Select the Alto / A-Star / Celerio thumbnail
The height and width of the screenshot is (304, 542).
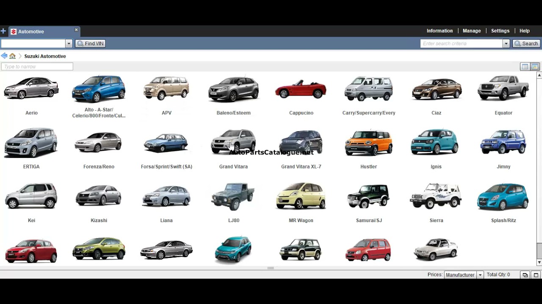point(99,89)
